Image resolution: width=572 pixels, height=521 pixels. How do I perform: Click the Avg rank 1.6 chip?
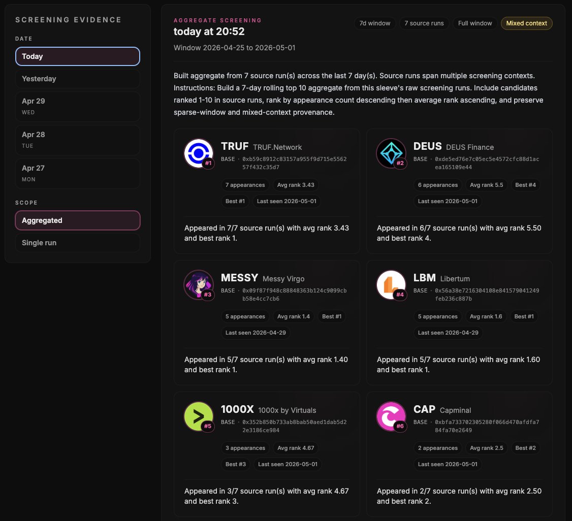click(486, 316)
